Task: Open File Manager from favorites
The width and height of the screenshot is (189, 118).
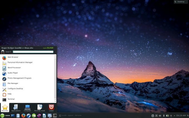Action: pos(27,84)
